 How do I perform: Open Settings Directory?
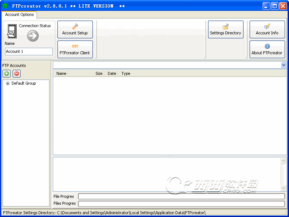point(225,30)
